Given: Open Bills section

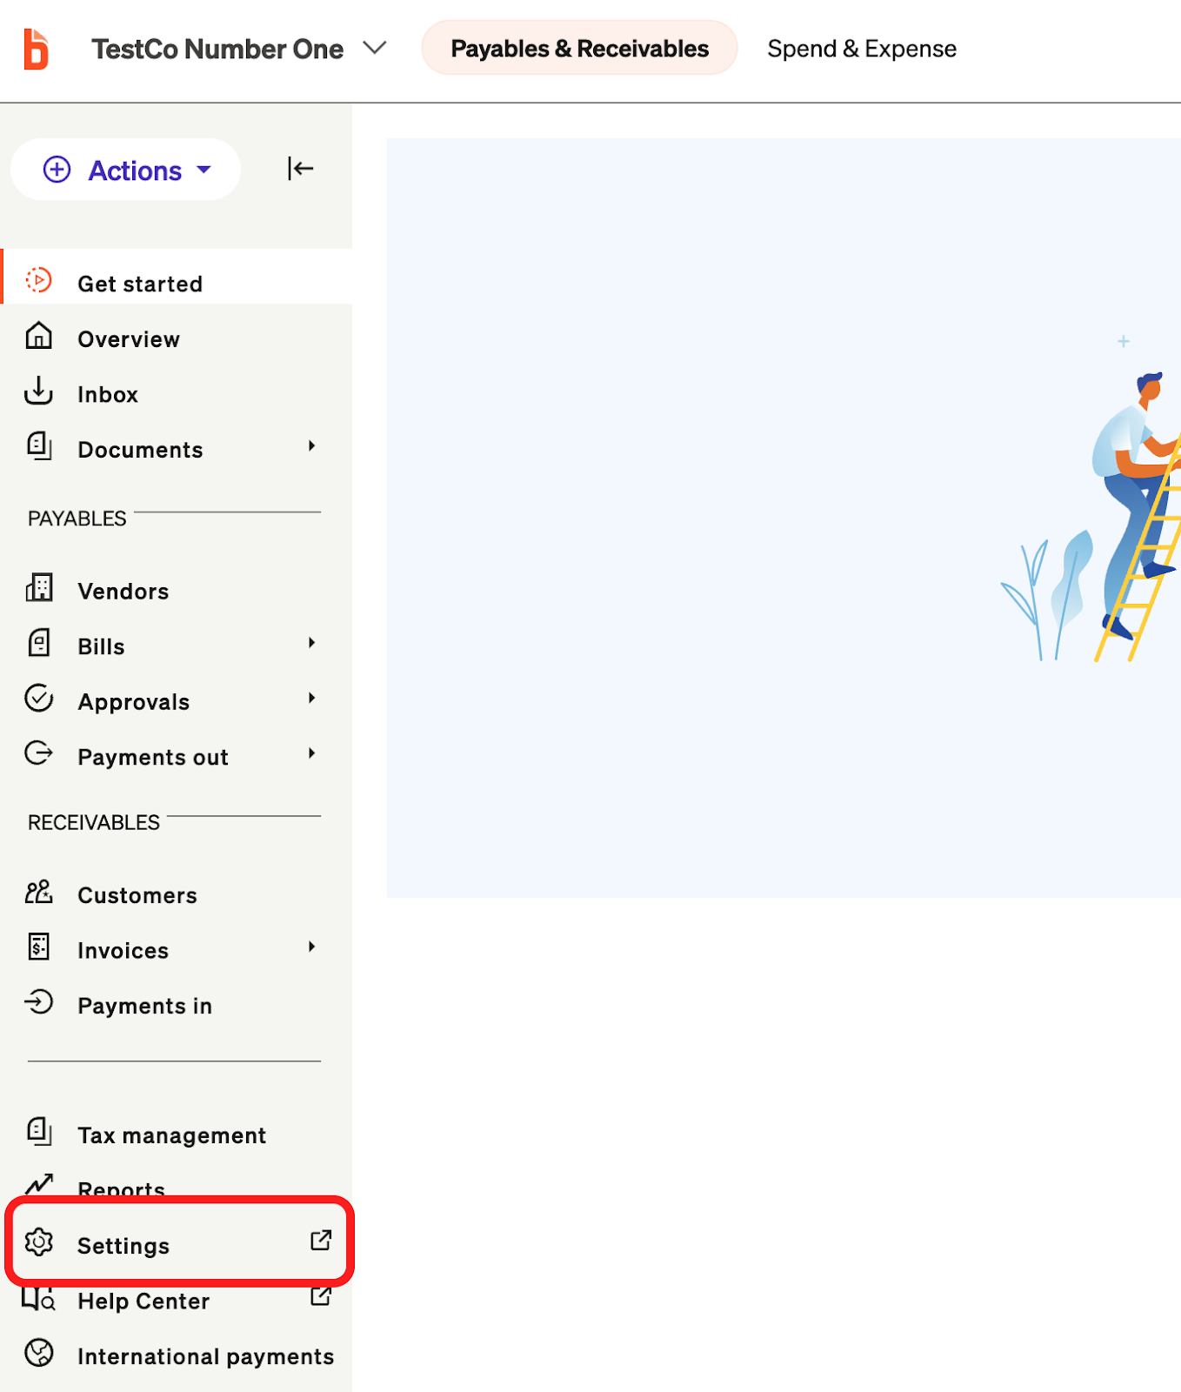Looking at the screenshot, I should [x=101, y=647].
